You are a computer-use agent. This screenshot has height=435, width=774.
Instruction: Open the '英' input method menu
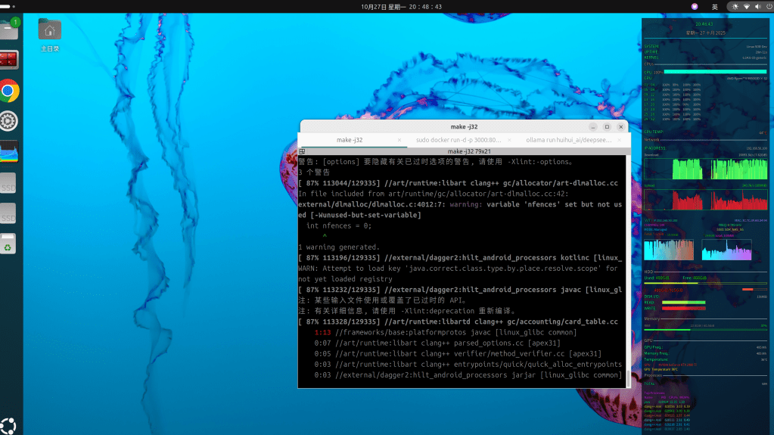click(x=714, y=6)
